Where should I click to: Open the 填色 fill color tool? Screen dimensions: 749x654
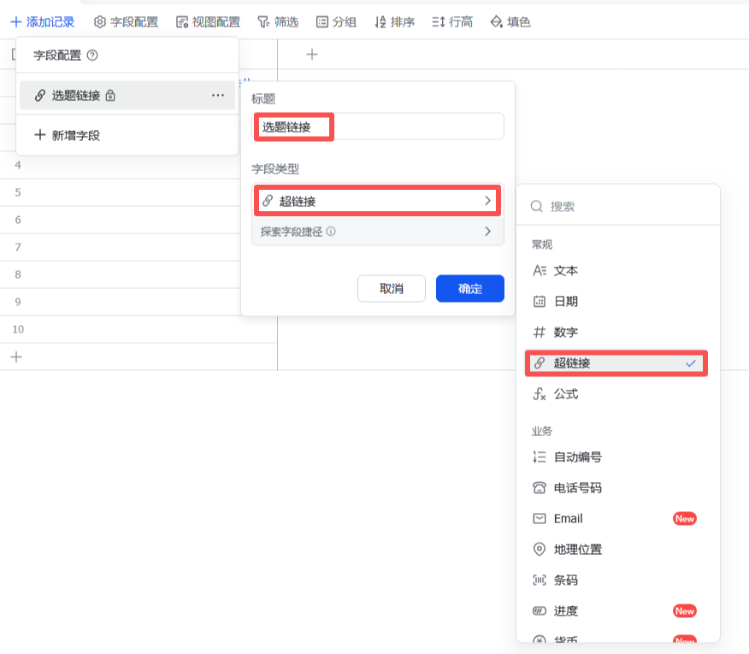pyautogui.click(x=511, y=23)
